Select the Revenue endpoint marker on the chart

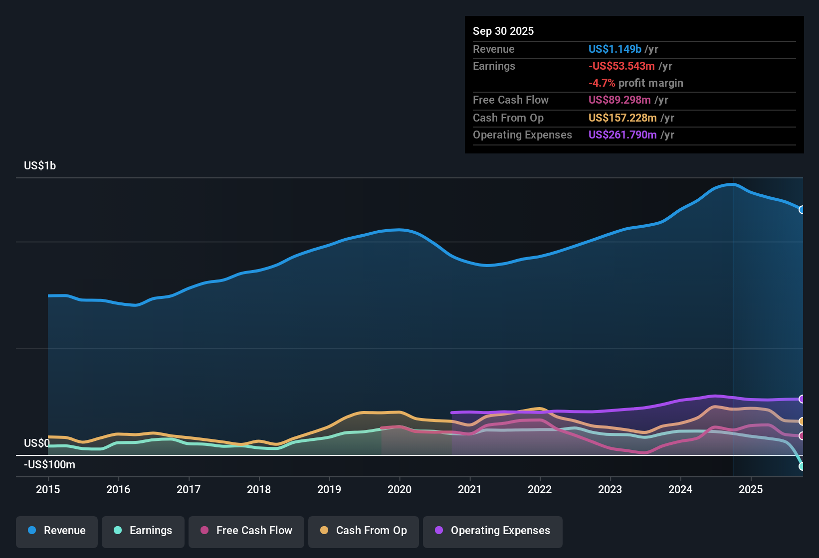pyautogui.click(x=802, y=210)
